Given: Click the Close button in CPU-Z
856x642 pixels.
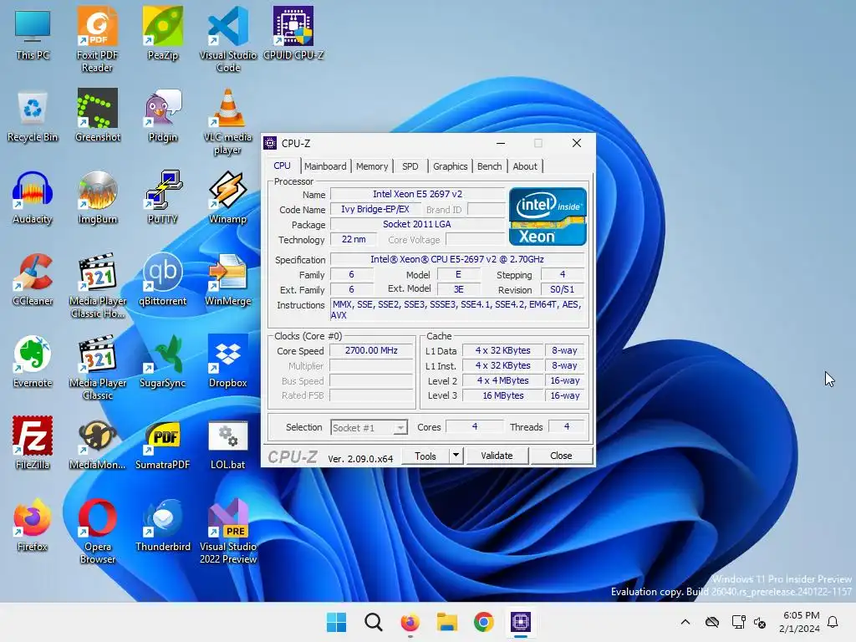Looking at the screenshot, I should click(x=561, y=456).
